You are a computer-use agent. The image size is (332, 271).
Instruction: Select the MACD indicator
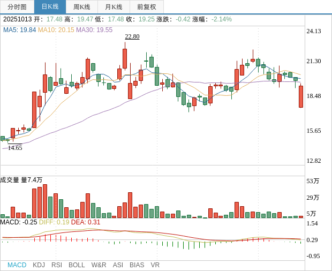[17, 265]
